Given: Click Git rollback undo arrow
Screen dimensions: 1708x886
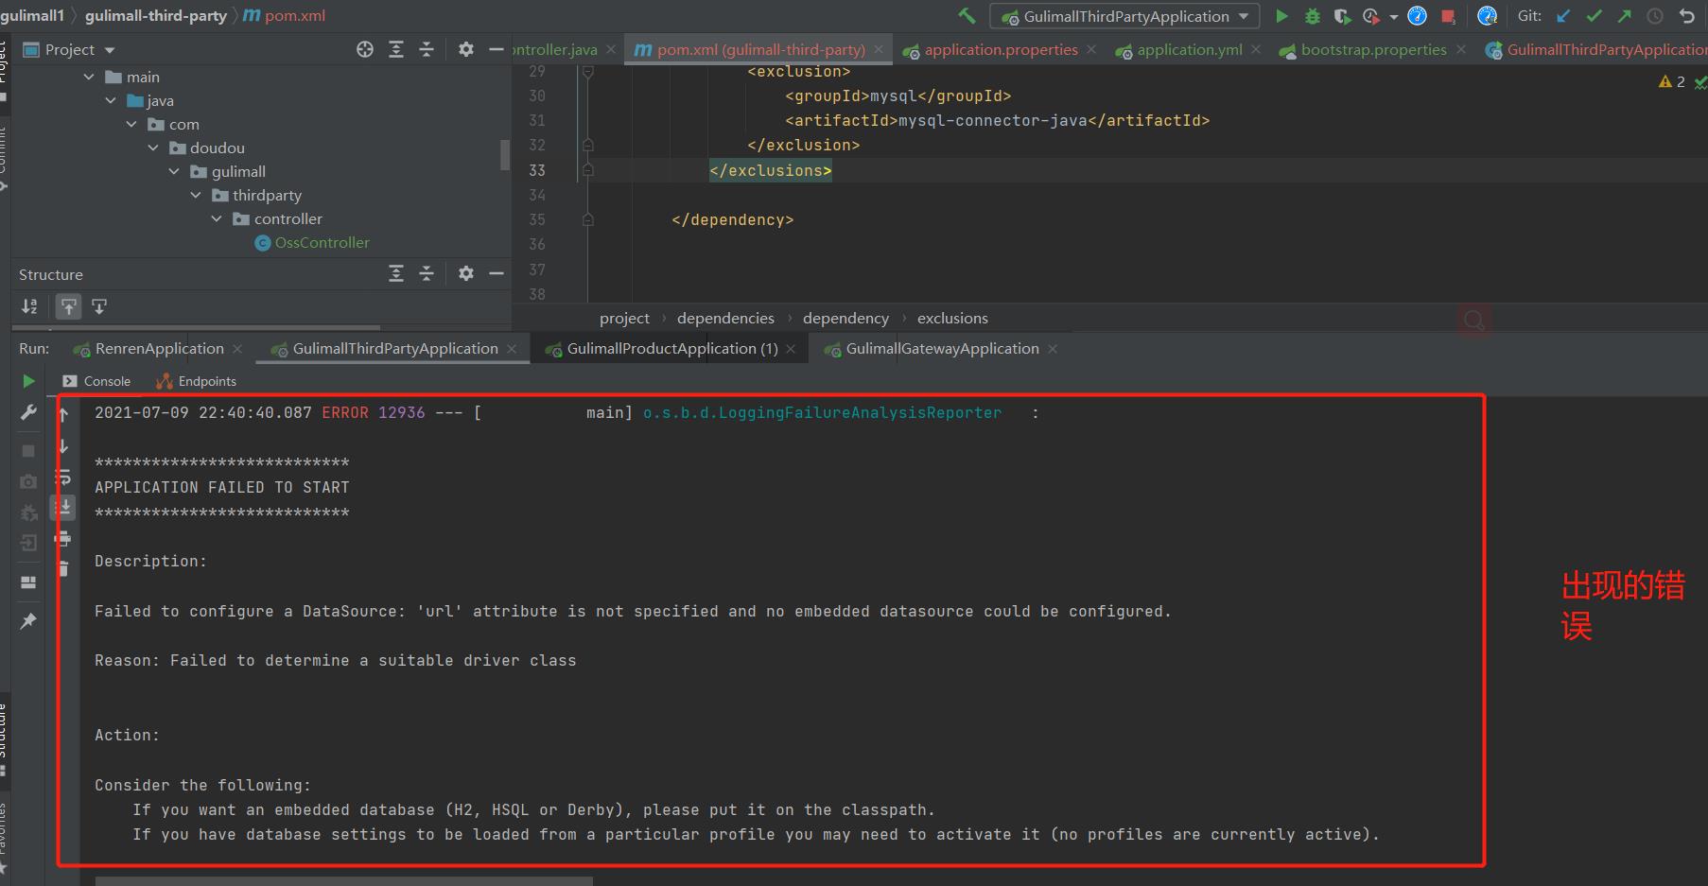Looking at the screenshot, I should [x=1686, y=16].
